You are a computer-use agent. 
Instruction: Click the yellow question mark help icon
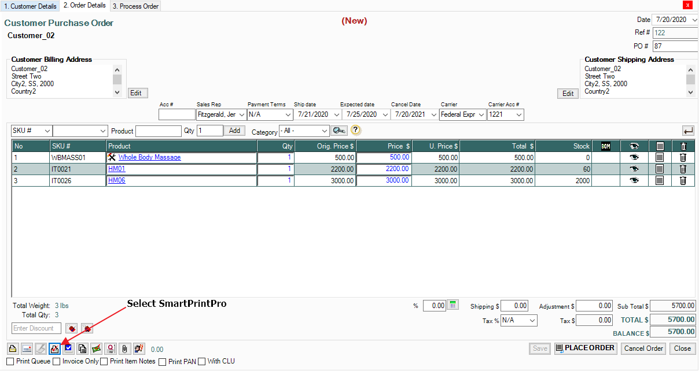[356, 131]
